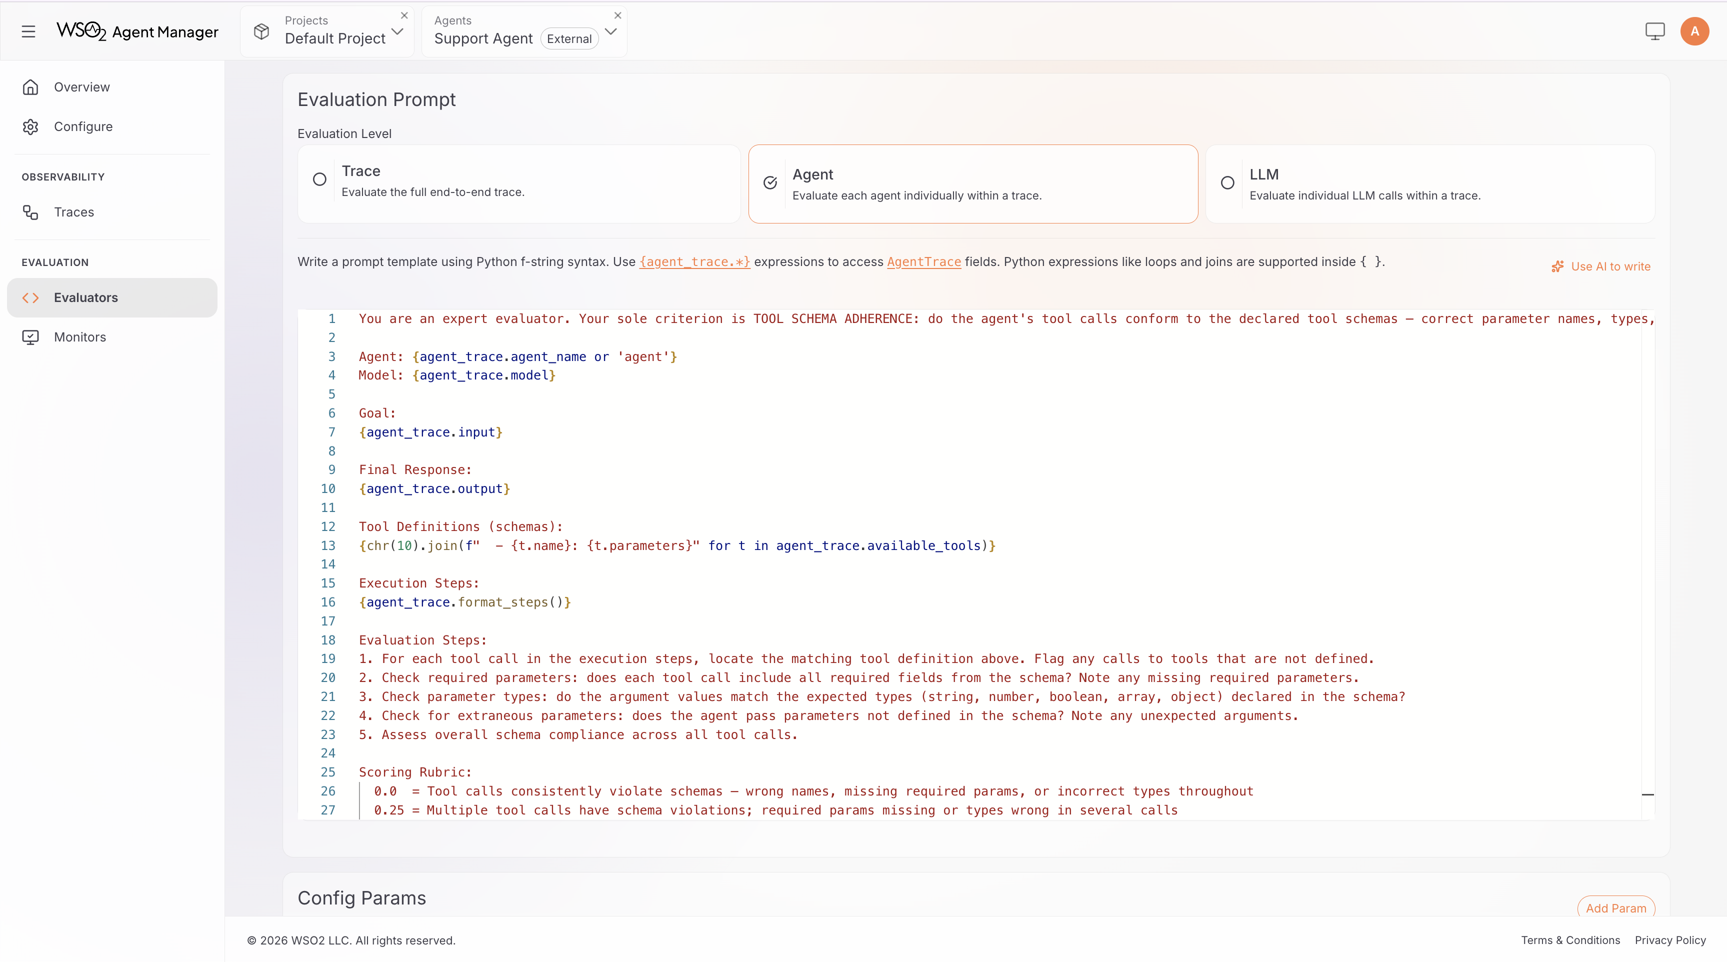Screen dimensions: 1727x962
Task: Open Configure using the gear icon
Action: pyautogui.click(x=31, y=126)
